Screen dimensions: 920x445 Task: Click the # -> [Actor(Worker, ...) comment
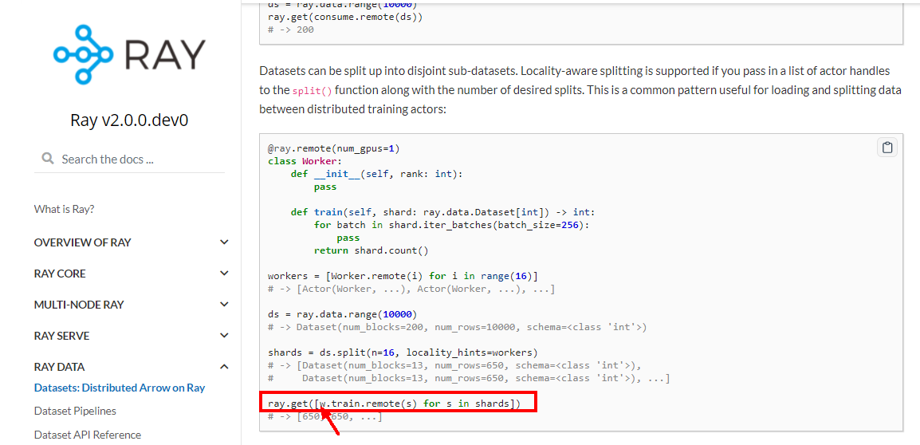(411, 289)
